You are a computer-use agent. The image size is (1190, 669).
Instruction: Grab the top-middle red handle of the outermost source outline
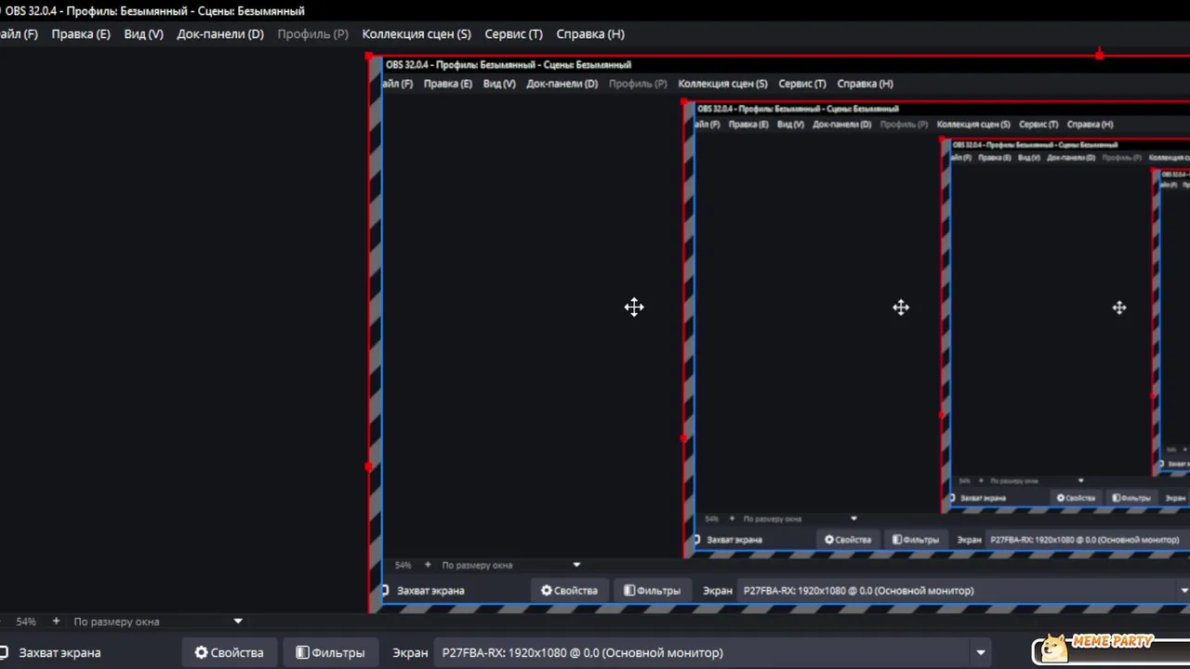(1100, 56)
